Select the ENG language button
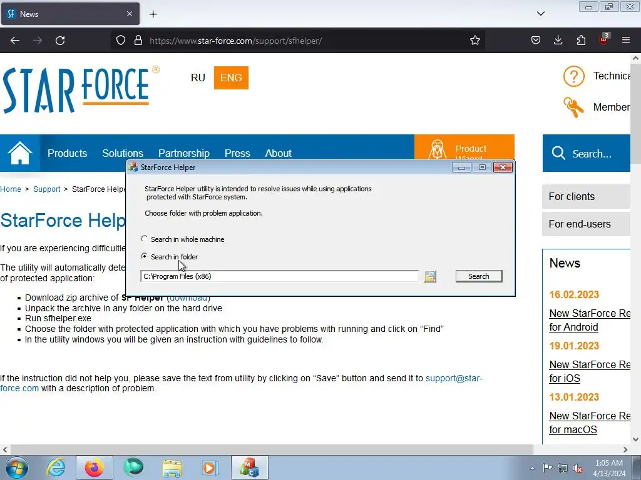Screen dimensions: 641x480 coord(231,77)
